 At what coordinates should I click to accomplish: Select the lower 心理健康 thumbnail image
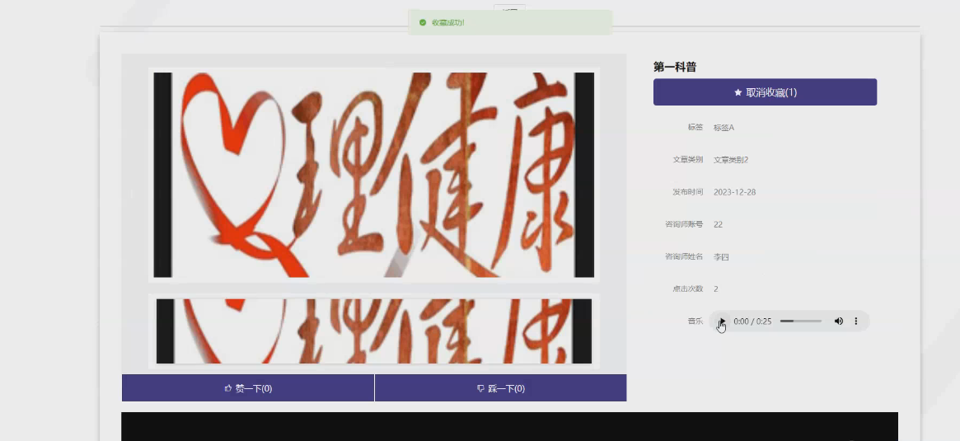[373, 331]
